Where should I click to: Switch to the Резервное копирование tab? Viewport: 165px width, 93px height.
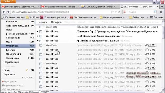tap(60, 7)
